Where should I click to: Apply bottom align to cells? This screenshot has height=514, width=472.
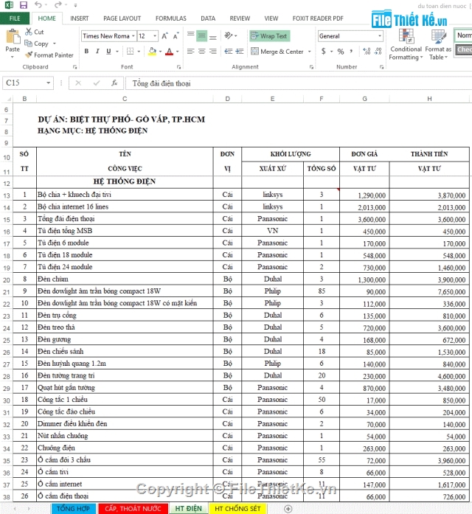click(x=212, y=36)
